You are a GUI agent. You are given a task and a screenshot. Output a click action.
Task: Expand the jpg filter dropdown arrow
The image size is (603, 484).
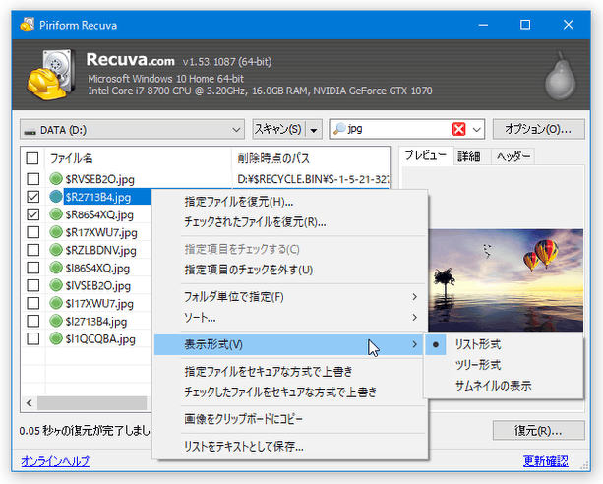(476, 129)
